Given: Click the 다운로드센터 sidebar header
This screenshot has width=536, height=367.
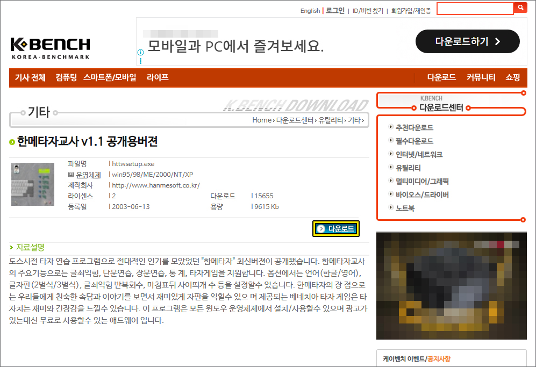Looking at the screenshot, I should point(441,107).
